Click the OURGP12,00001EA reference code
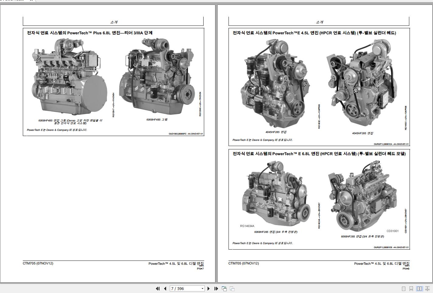Viewport: 433px width, 293px height. coord(383,144)
